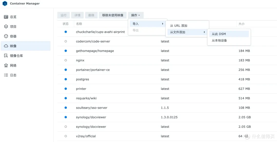This screenshot has width=277, height=142.
Task: Select the 总览 sidebar label
Action: coord(13,17)
